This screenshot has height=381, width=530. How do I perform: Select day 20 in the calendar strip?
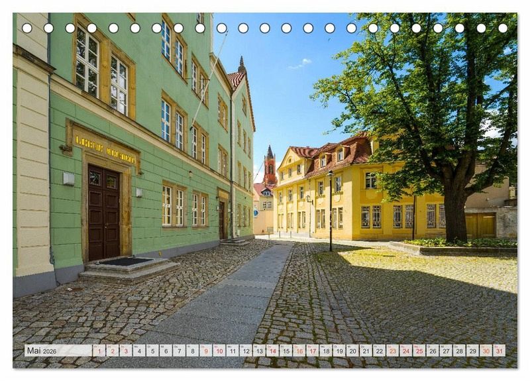(352, 351)
